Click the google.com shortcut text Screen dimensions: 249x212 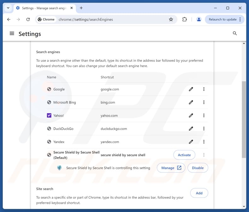(x=110, y=89)
